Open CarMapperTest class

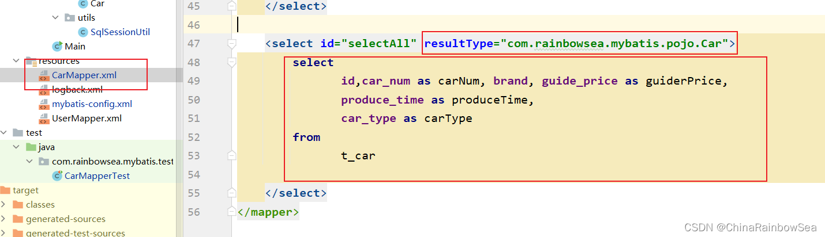coord(97,175)
